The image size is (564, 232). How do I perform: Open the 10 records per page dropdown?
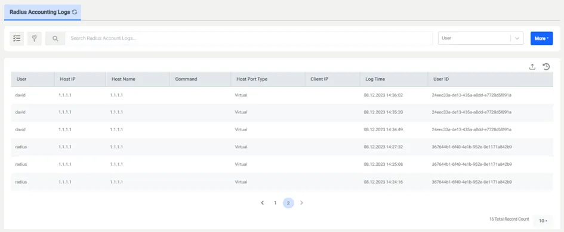pos(543,221)
